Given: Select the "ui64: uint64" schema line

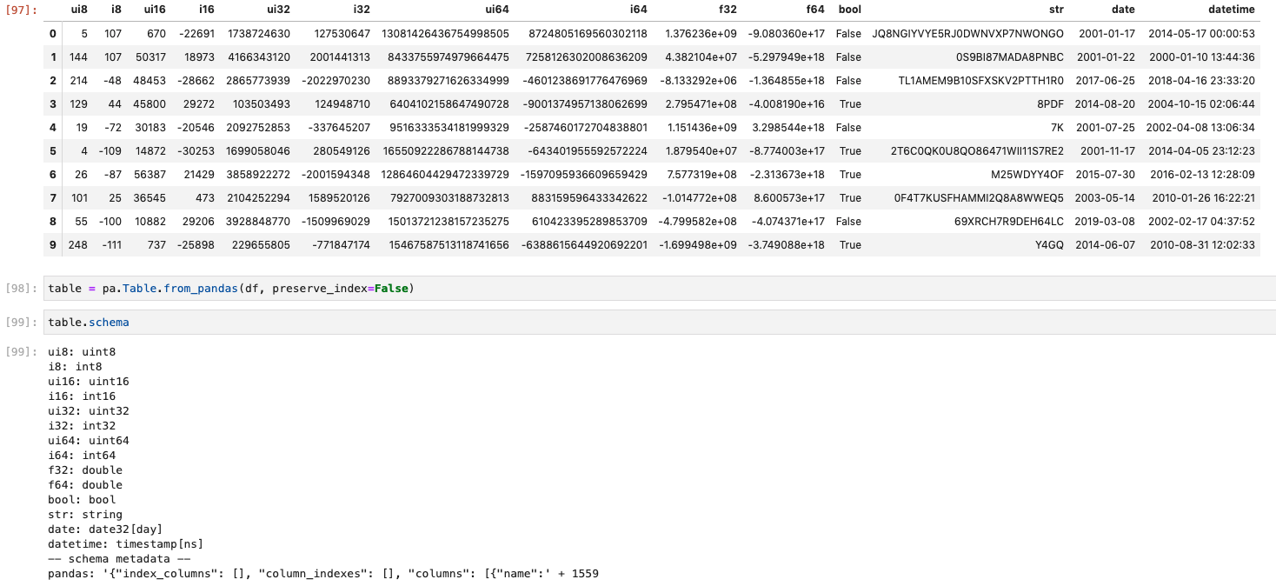Looking at the screenshot, I should point(89,441).
